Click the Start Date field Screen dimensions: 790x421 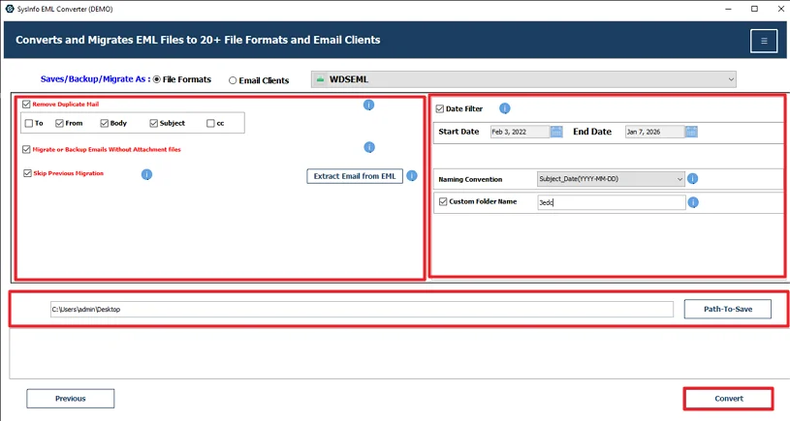520,132
